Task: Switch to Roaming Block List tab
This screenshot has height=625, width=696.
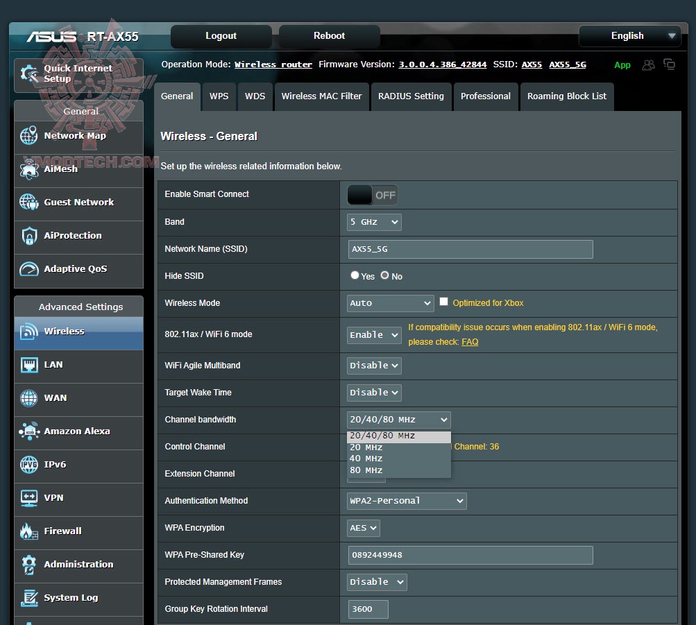Action: [x=567, y=96]
